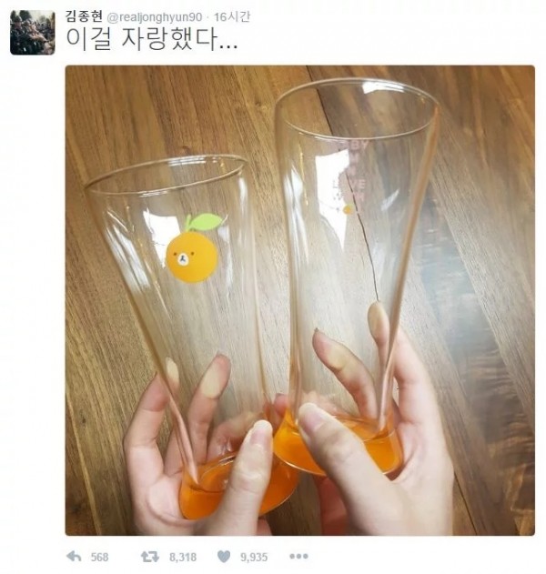Click the orange bear print on left glass
This screenshot has height=574, width=546.
tap(191, 257)
